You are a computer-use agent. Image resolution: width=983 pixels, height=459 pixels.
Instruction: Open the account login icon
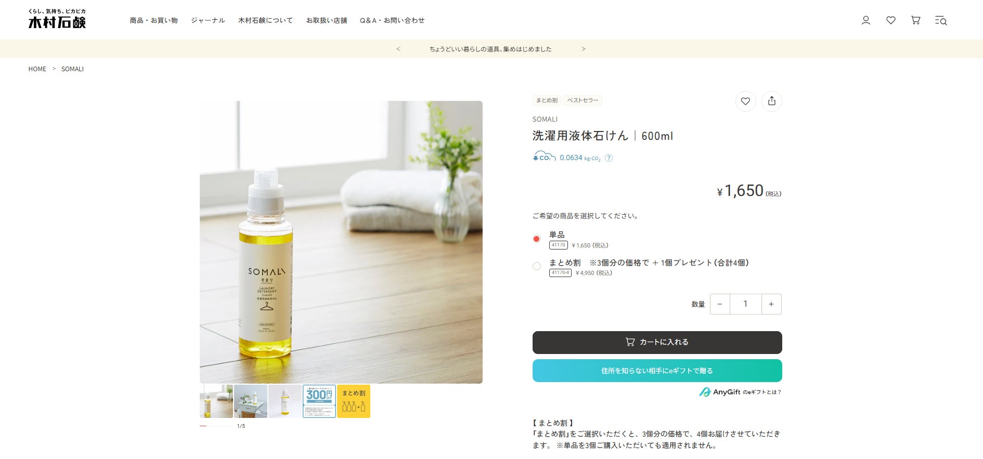pyautogui.click(x=866, y=20)
